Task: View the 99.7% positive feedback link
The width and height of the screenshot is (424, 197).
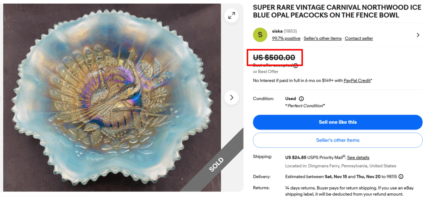Action: [286, 38]
